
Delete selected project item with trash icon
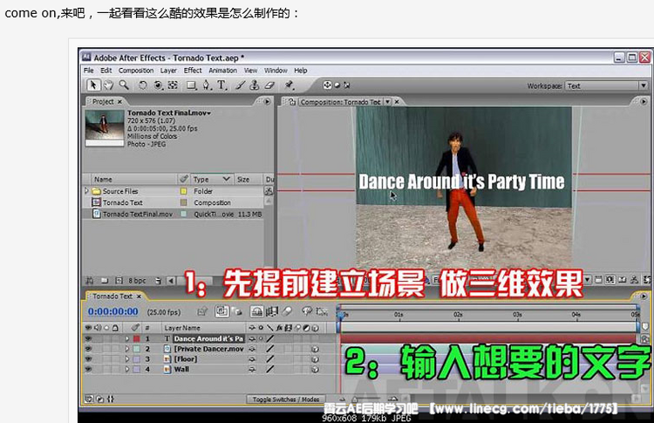(x=158, y=281)
